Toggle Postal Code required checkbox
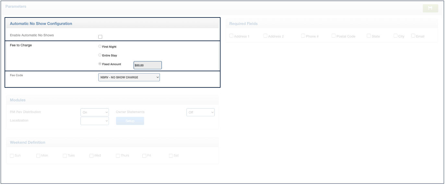The image size is (445, 185). 333,36
